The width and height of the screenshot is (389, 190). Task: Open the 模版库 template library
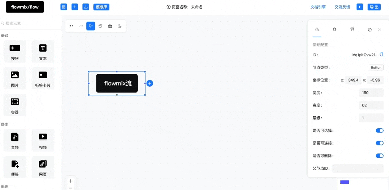101,7
